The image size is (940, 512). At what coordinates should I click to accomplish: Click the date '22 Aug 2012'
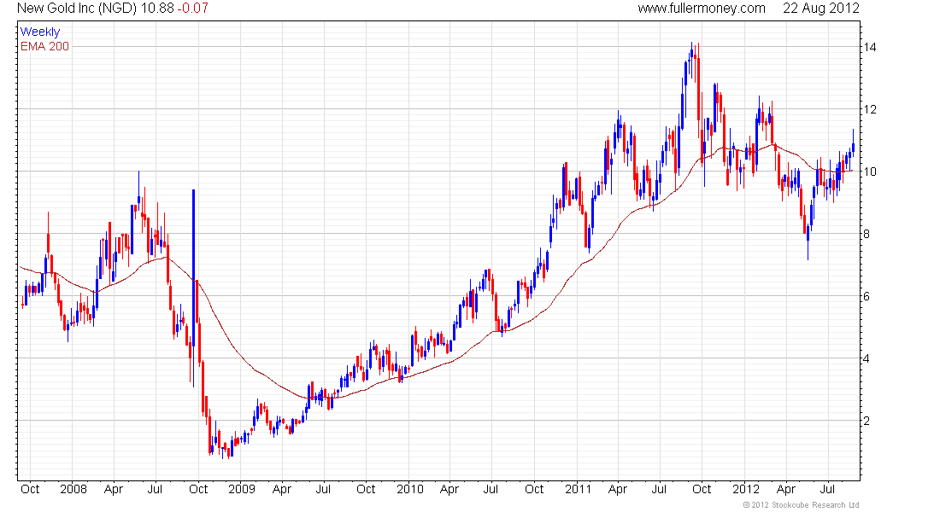point(820,9)
